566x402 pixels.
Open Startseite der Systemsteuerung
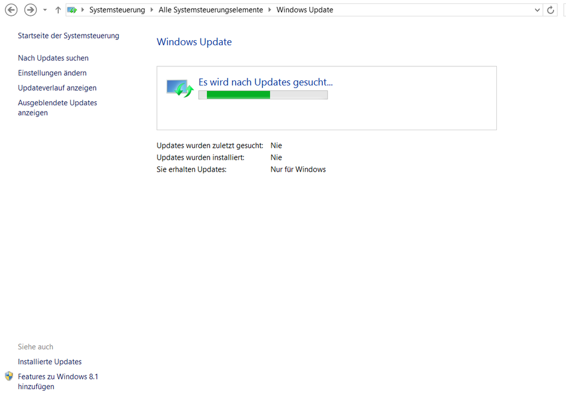tap(69, 36)
